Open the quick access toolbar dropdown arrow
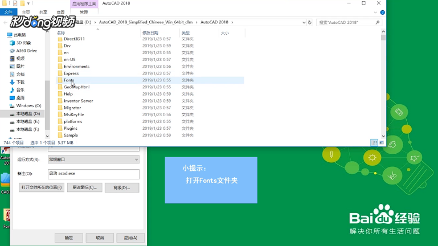438x246 pixels. pos(28,3)
